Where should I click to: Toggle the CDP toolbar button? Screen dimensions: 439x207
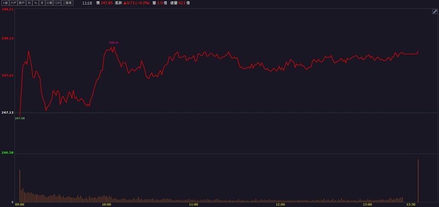click(x=57, y=3)
